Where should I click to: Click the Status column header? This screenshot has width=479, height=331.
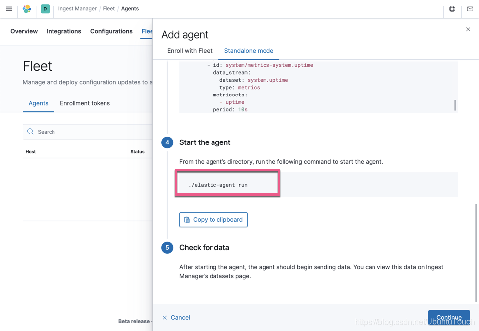tap(138, 151)
